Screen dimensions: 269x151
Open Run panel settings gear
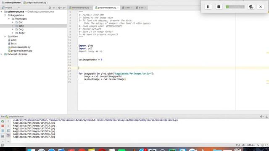pos(261,117)
